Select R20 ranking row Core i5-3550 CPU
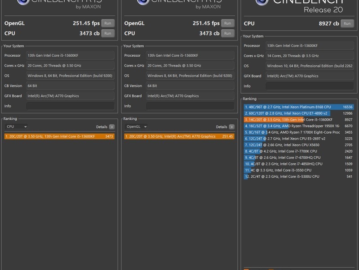This screenshot has width=359, height=270. click(x=299, y=170)
